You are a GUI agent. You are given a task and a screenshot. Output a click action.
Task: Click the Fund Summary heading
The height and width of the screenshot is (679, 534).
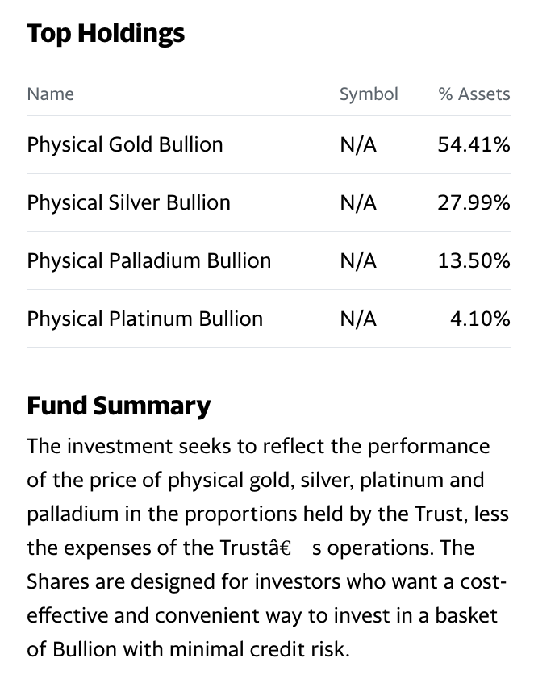coord(119,406)
